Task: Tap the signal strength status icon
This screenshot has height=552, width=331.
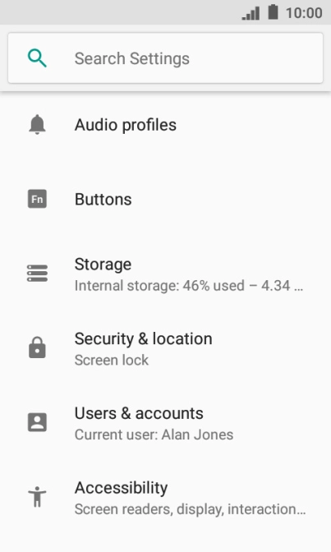Action: 251,13
